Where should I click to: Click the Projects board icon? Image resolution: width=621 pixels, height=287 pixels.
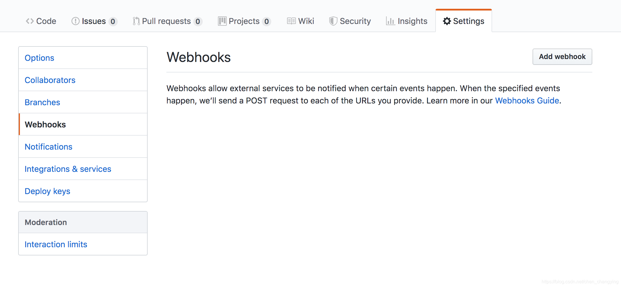tap(222, 21)
